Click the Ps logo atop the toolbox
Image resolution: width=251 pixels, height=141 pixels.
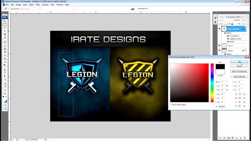click(5, 17)
